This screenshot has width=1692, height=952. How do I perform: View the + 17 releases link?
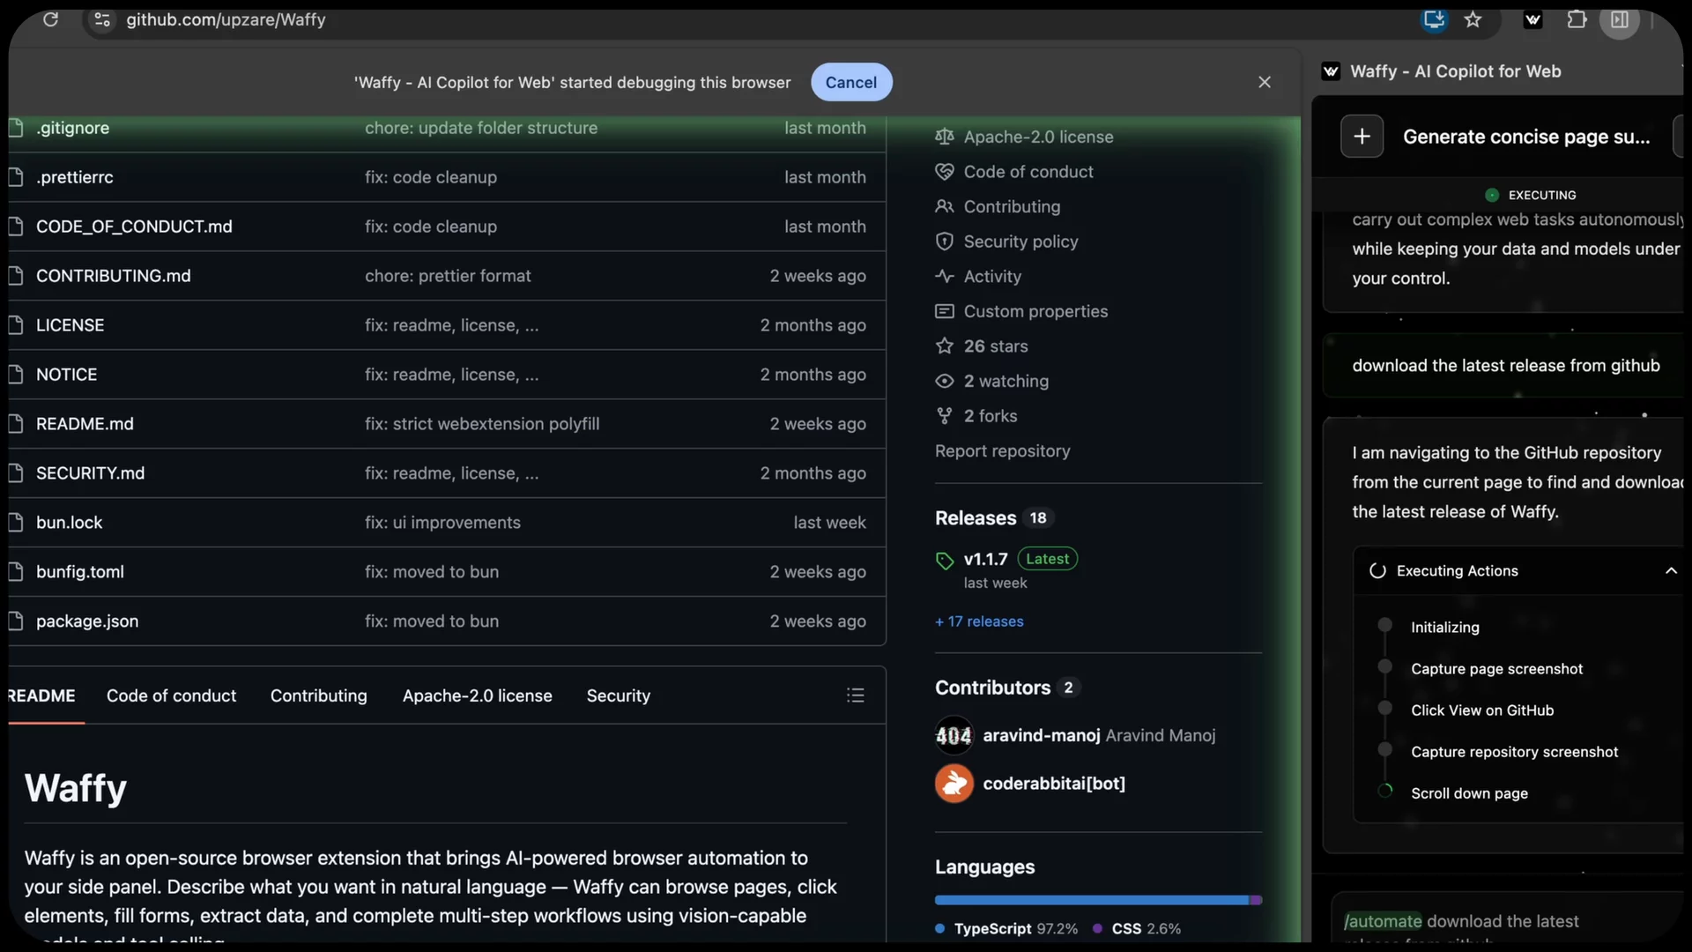979,621
